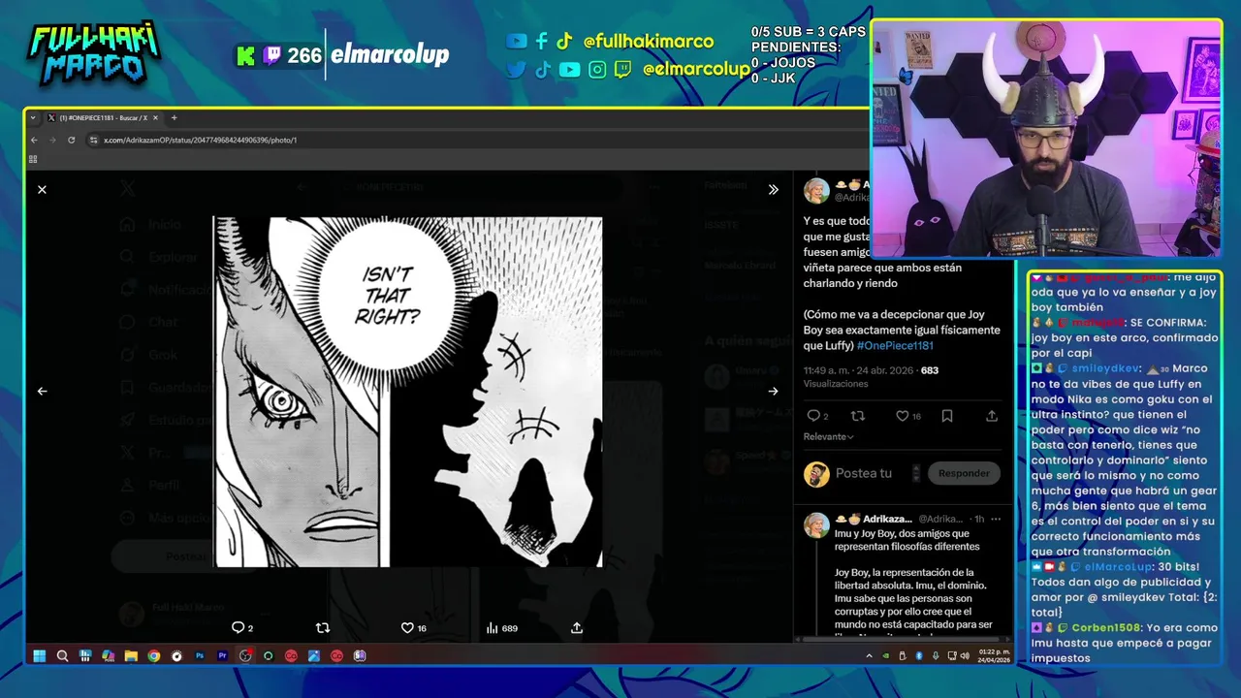Click the 'Postea tu' reply input field
The image size is (1241, 698).
pyautogui.click(x=863, y=473)
